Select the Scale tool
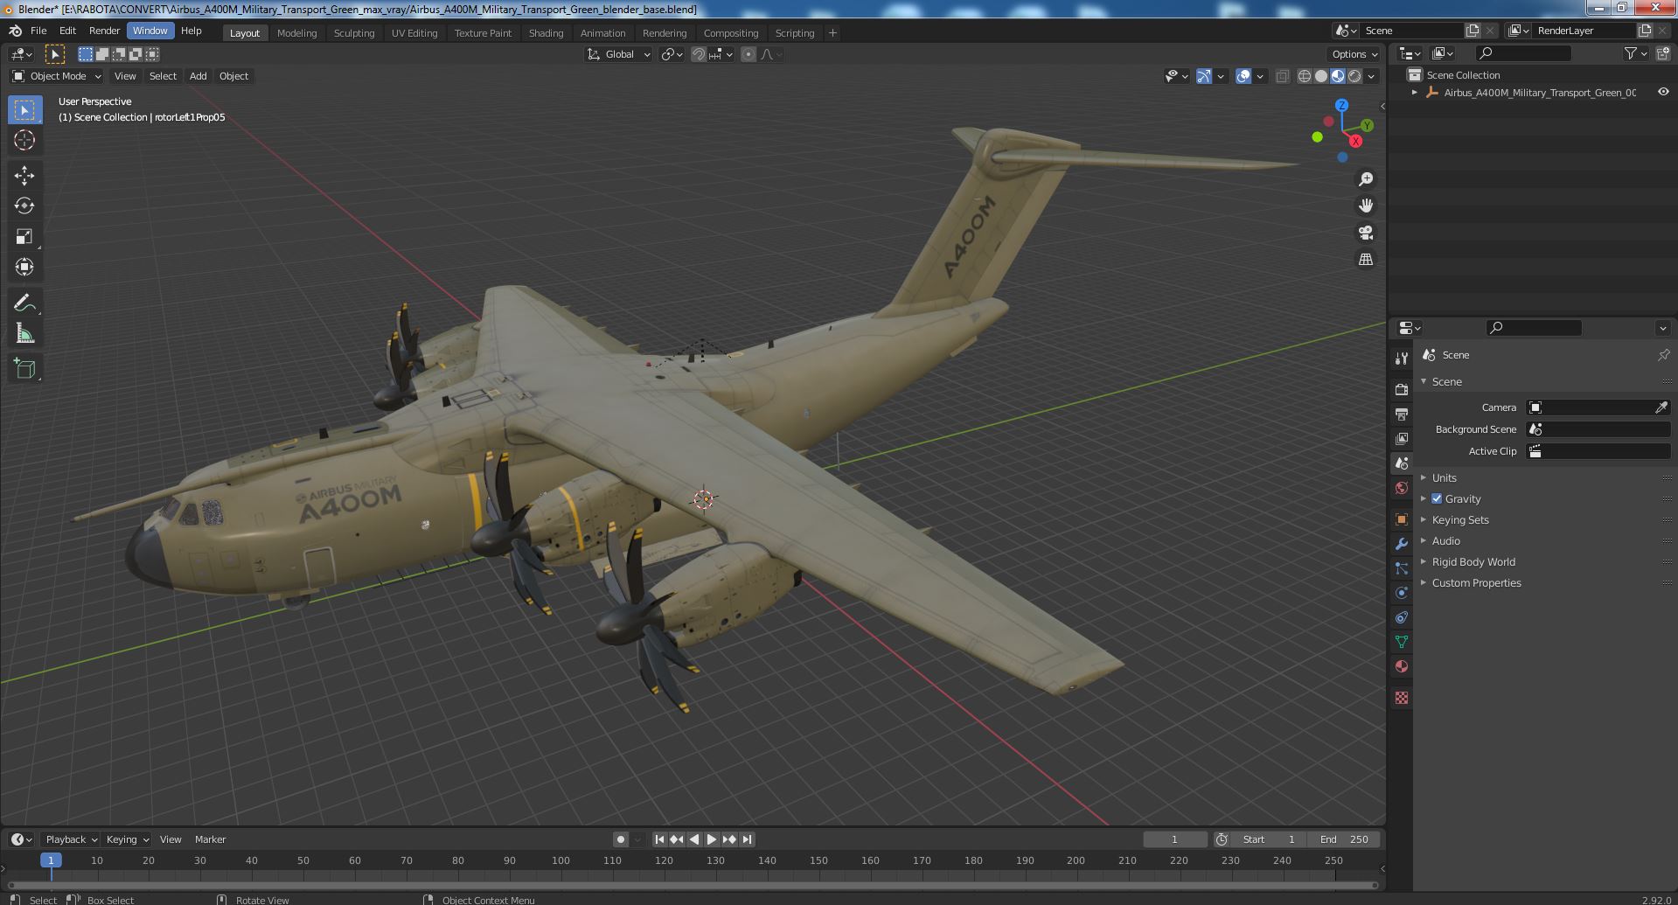Viewport: 1678px width, 905px height. pos(24,236)
